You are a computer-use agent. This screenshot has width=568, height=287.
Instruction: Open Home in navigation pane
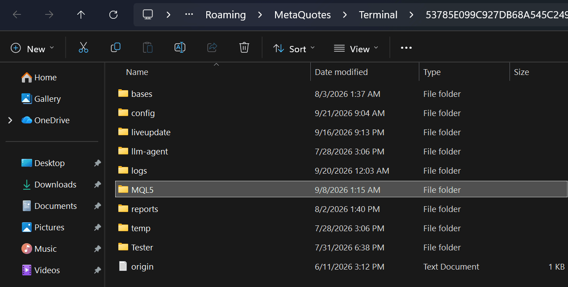(39, 77)
